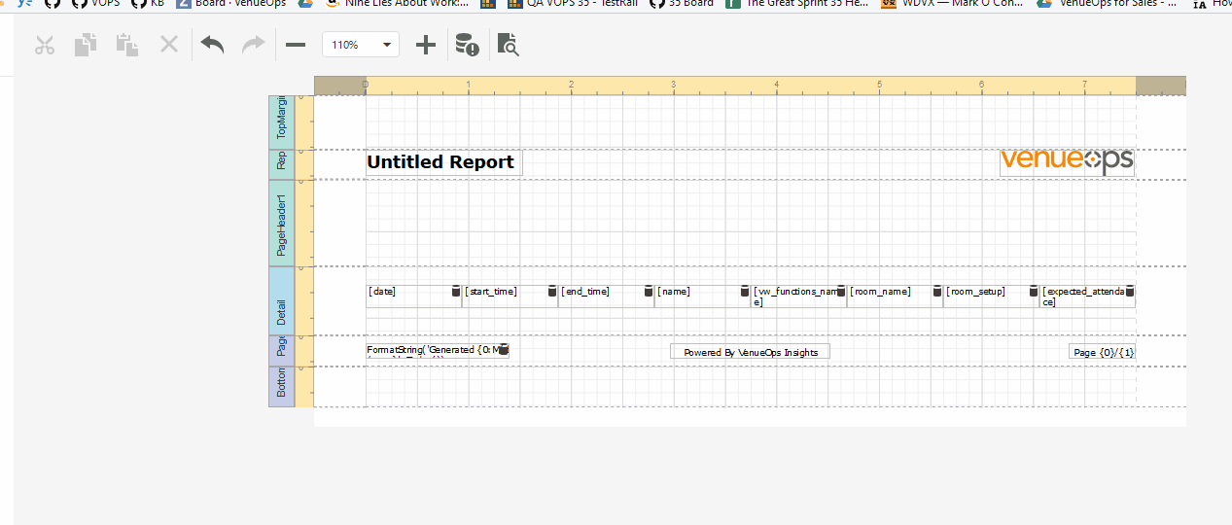Zoom out with the minus icon
This screenshot has height=525, width=1232.
pos(296,45)
